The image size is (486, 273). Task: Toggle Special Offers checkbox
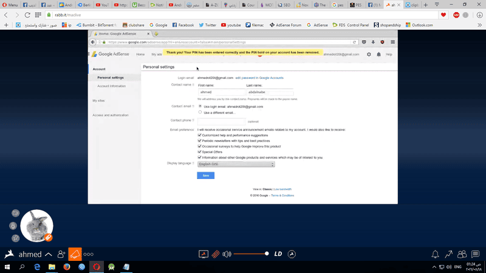(199, 152)
